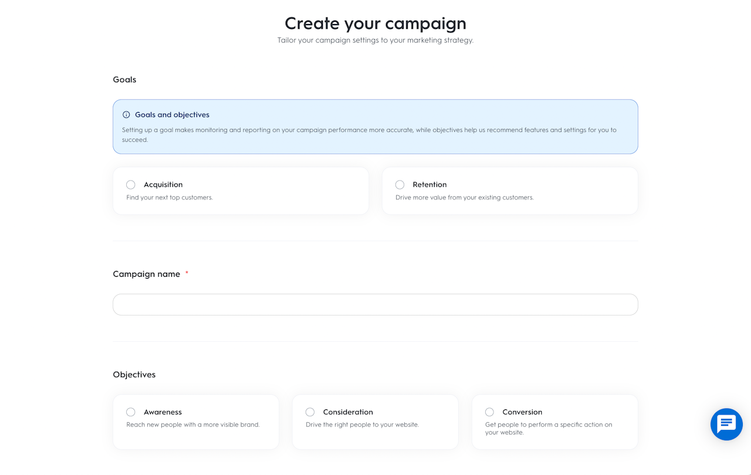Click the "Create your campaign" page heading

click(x=375, y=23)
